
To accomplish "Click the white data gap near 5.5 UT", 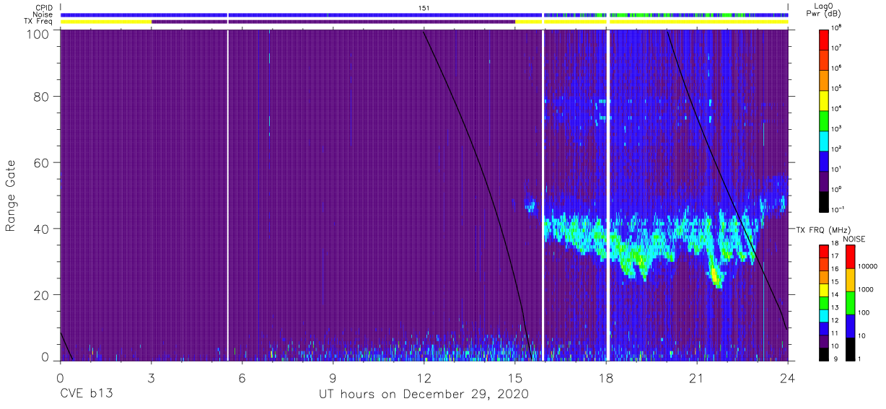I will (x=228, y=195).
